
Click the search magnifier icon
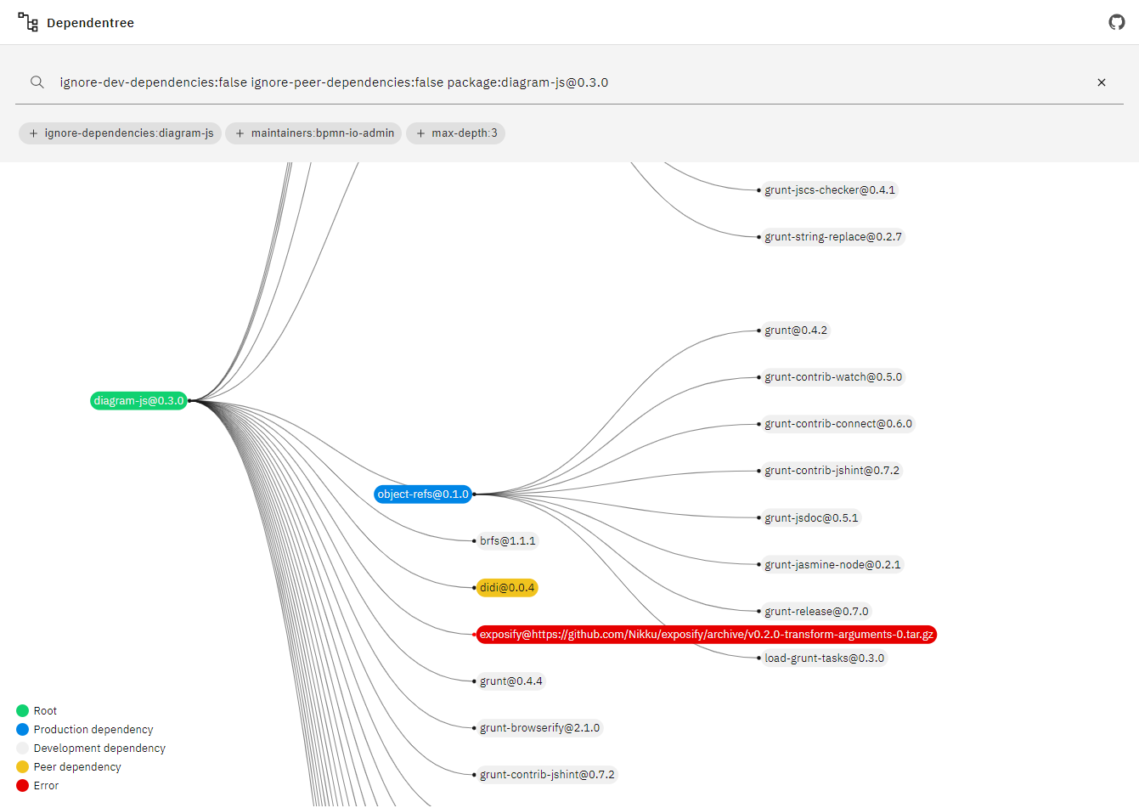coord(37,82)
